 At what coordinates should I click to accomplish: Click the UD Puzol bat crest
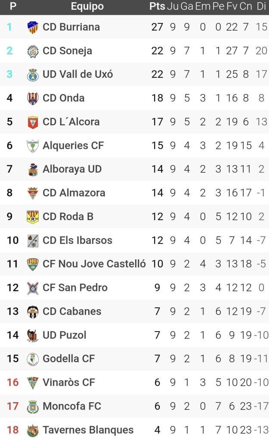33,335
